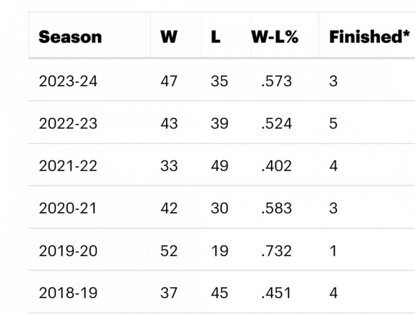
Task: Click the .573 percentage value
Action: coord(277,81)
